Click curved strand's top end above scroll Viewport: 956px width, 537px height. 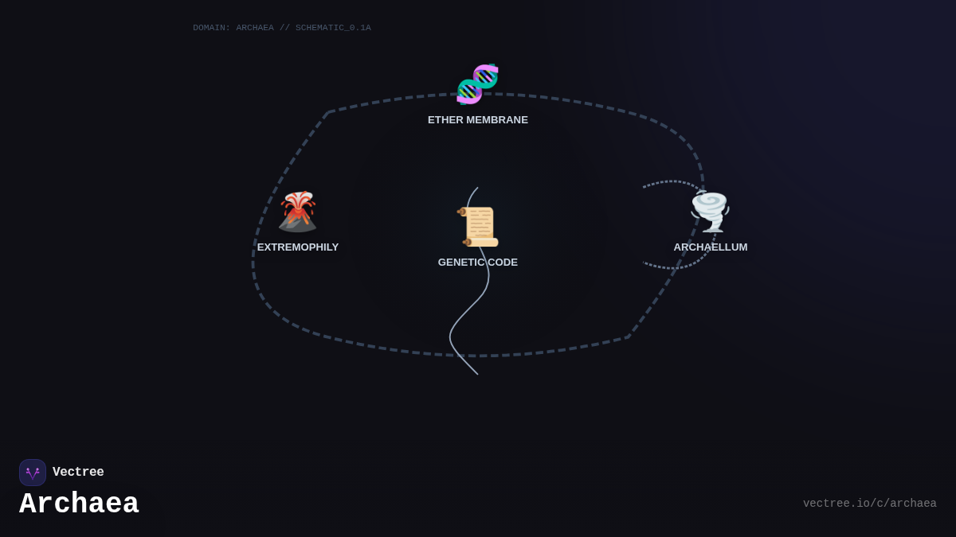477,189
